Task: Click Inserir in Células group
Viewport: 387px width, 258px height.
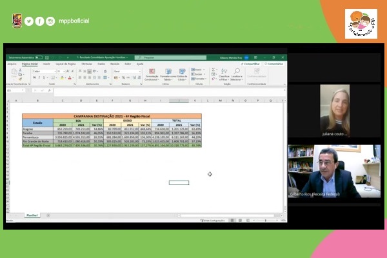Action: (198, 70)
